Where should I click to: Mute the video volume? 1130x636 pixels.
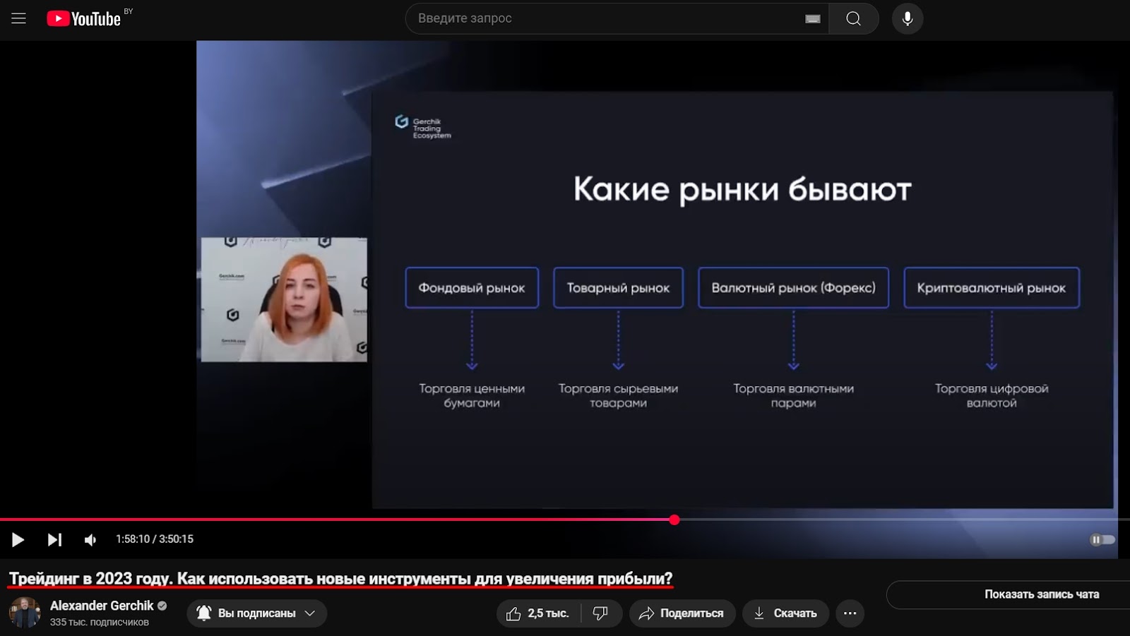coord(90,539)
